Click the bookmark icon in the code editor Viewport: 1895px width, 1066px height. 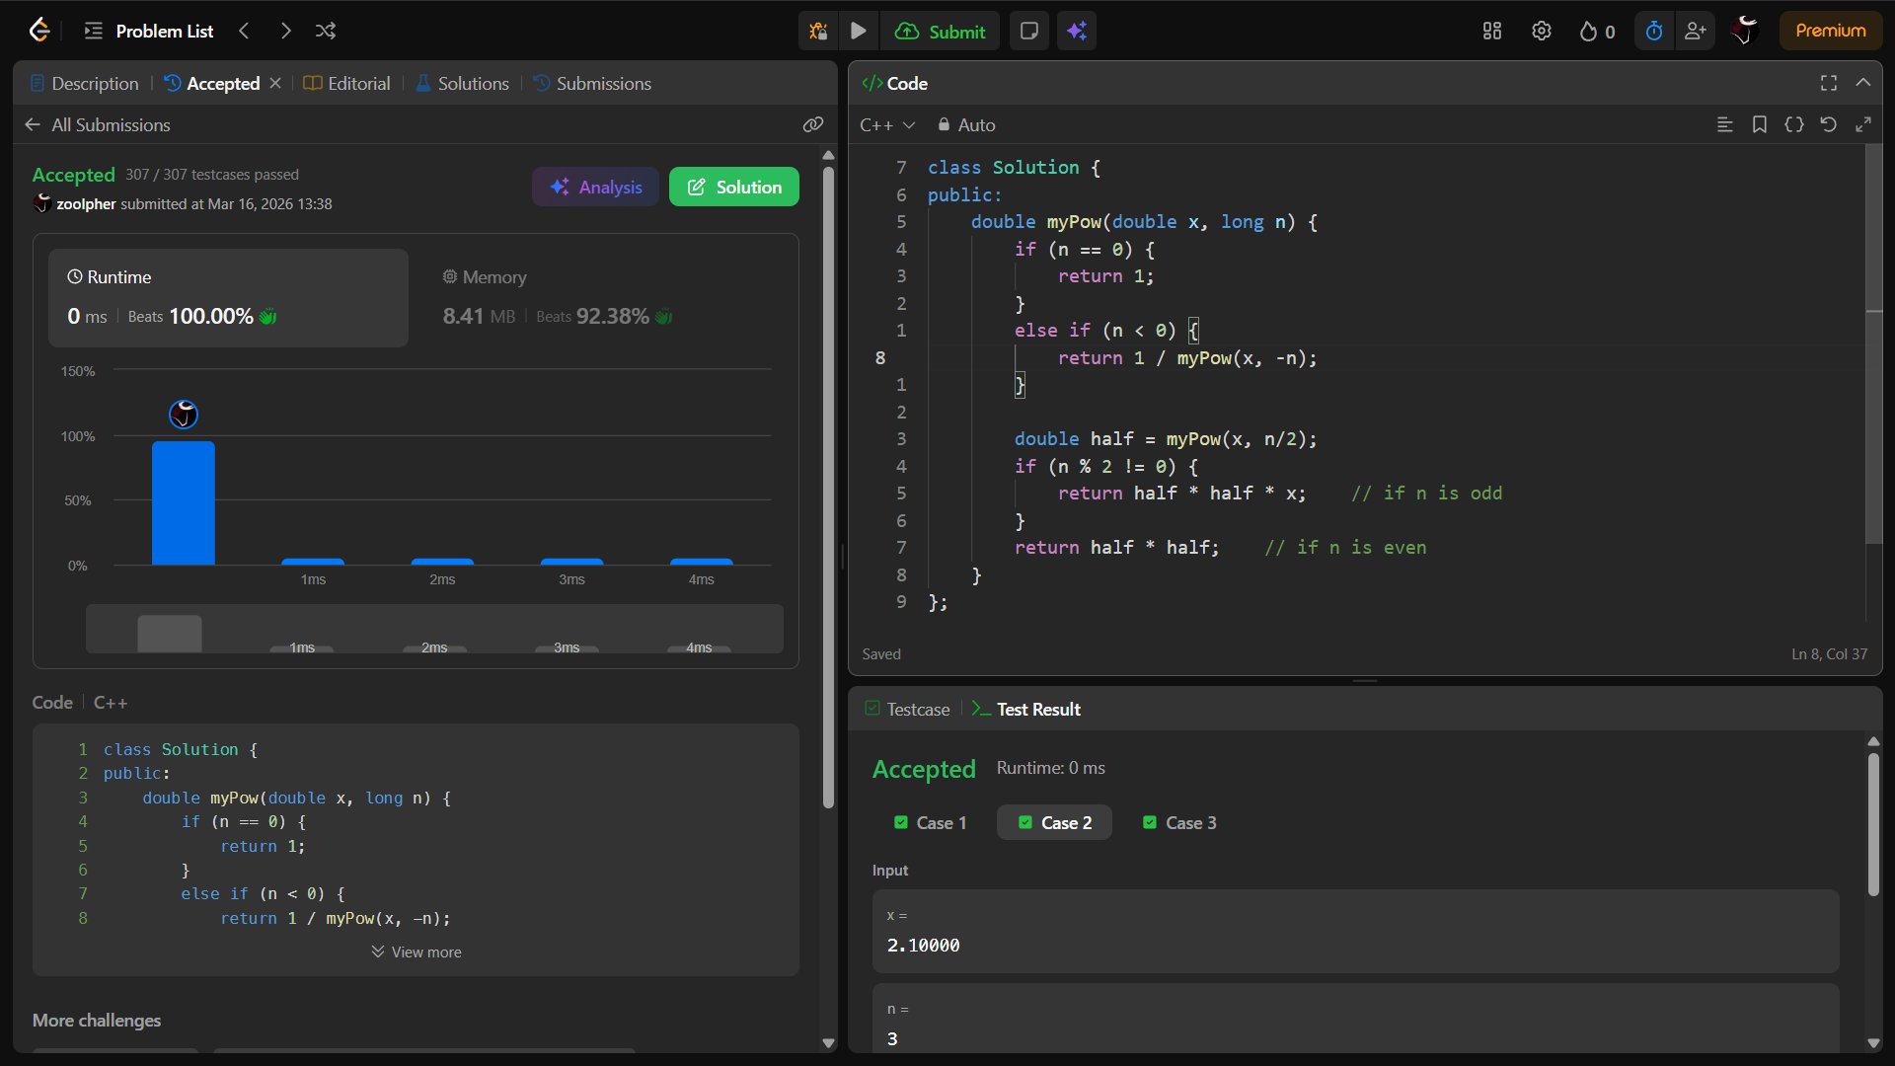click(1759, 124)
